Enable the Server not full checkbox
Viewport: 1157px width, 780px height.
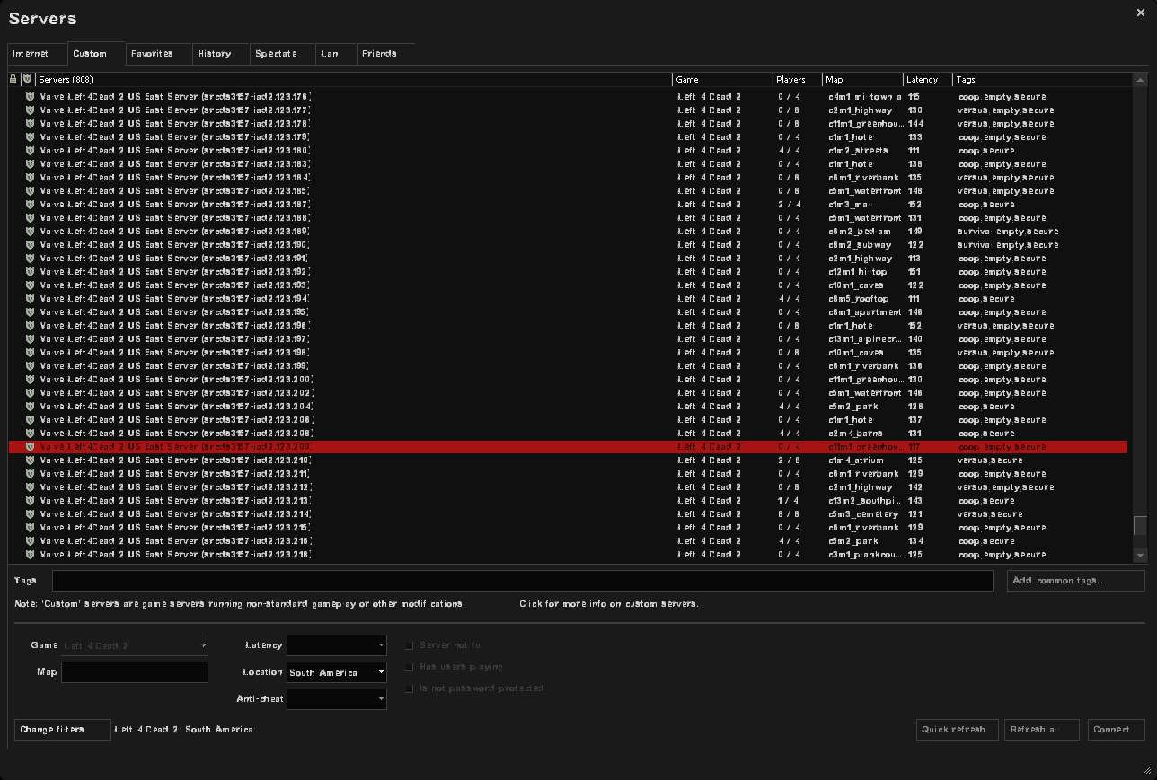[x=410, y=645]
